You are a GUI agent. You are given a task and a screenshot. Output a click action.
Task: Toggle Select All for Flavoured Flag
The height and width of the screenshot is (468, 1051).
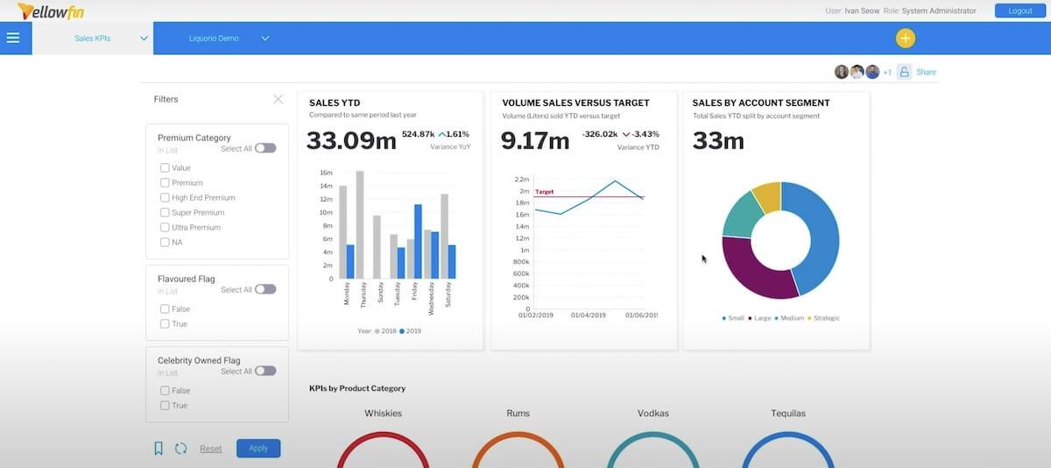tap(265, 289)
